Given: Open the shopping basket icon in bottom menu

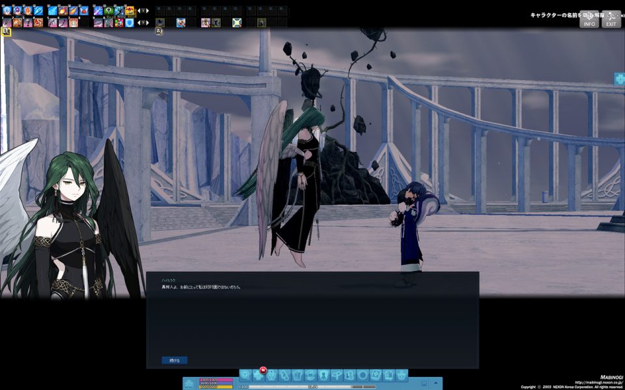Looking at the screenshot, I should tap(402, 375).
